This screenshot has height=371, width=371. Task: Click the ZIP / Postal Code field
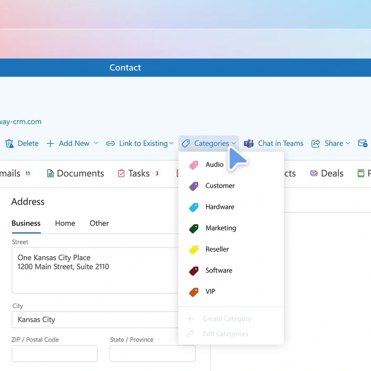pyautogui.click(x=54, y=354)
